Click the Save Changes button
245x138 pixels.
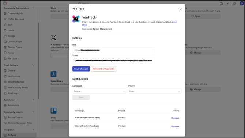pos(81,69)
